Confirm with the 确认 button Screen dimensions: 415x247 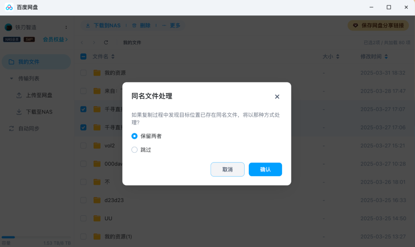pyautogui.click(x=265, y=169)
